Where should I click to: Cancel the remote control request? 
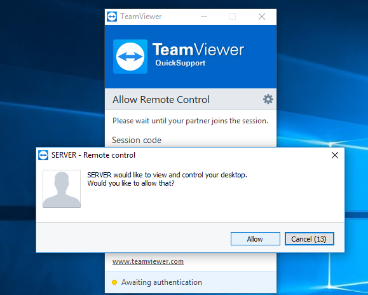pos(309,239)
